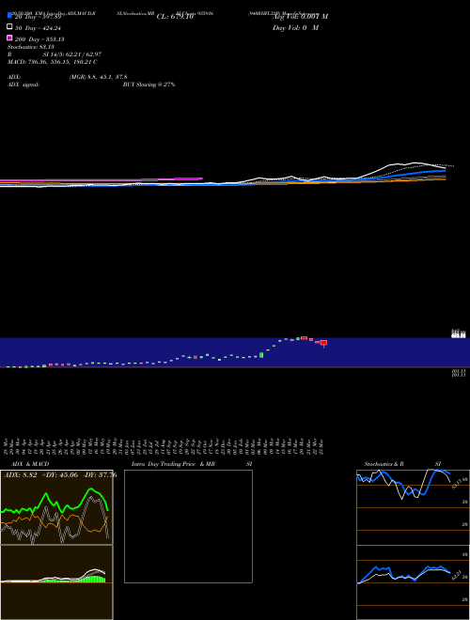470x620 pixels.
Task: Click the white 50 Day EMA legend swatch
Action: [9, 27]
